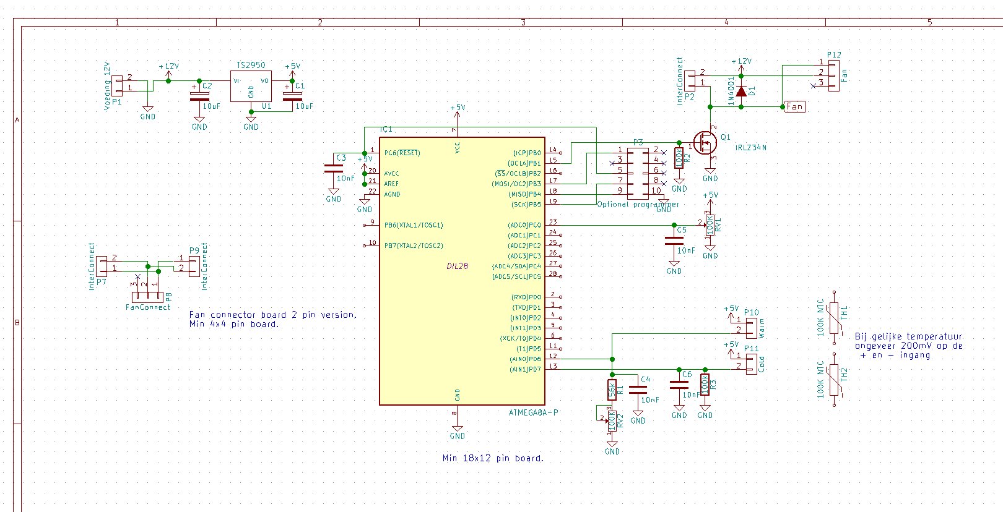This screenshot has width=1003, height=512.
Task: Click the GND symbol below capacitor C3
Action: (x=334, y=194)
